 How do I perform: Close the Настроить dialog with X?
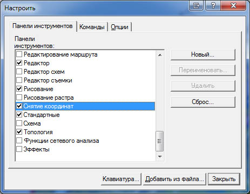pyautogui.click(x=233, y=5)
